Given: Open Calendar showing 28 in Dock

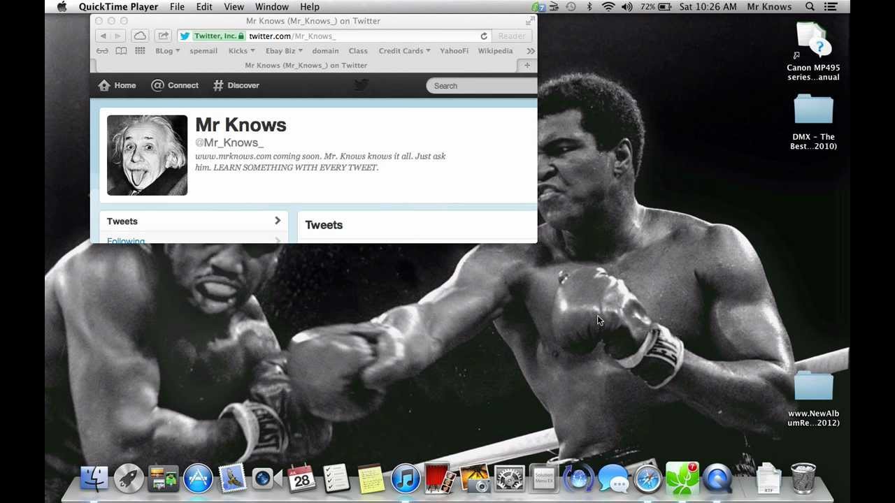Looking at the screenshot, I should [301, 479].
